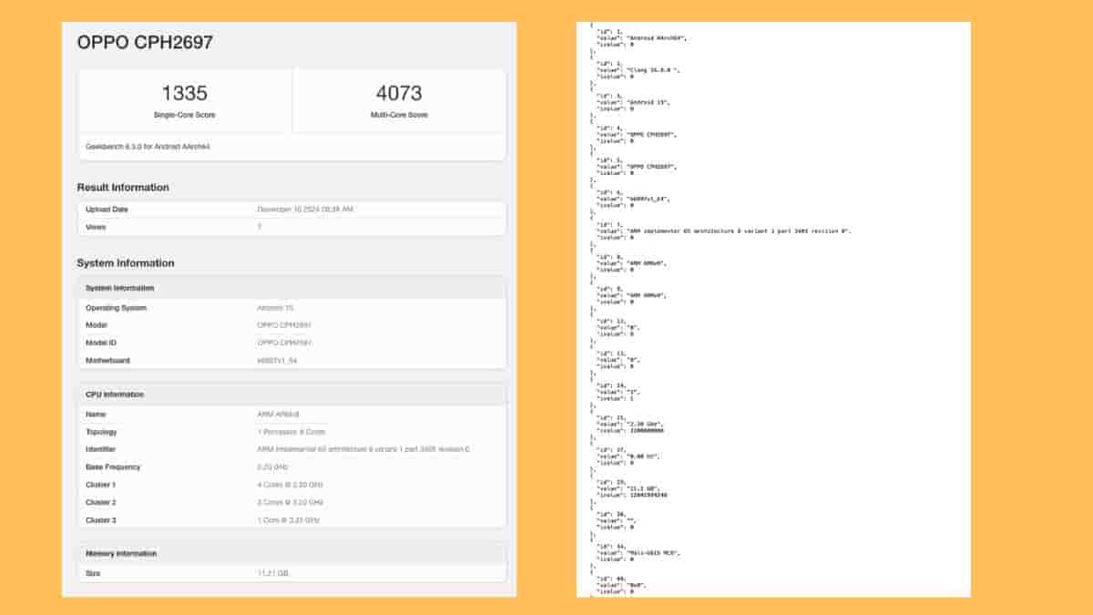Click the Base Frequency row
1093x615 pixels.
click(x=291, y=467)
